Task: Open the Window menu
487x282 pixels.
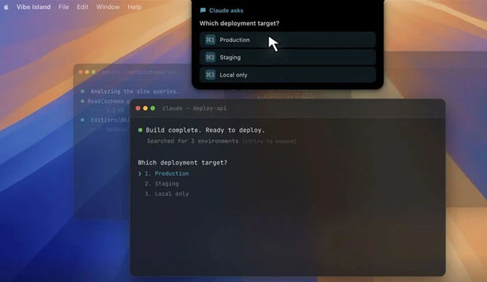Action: click(x=108, y=7)
